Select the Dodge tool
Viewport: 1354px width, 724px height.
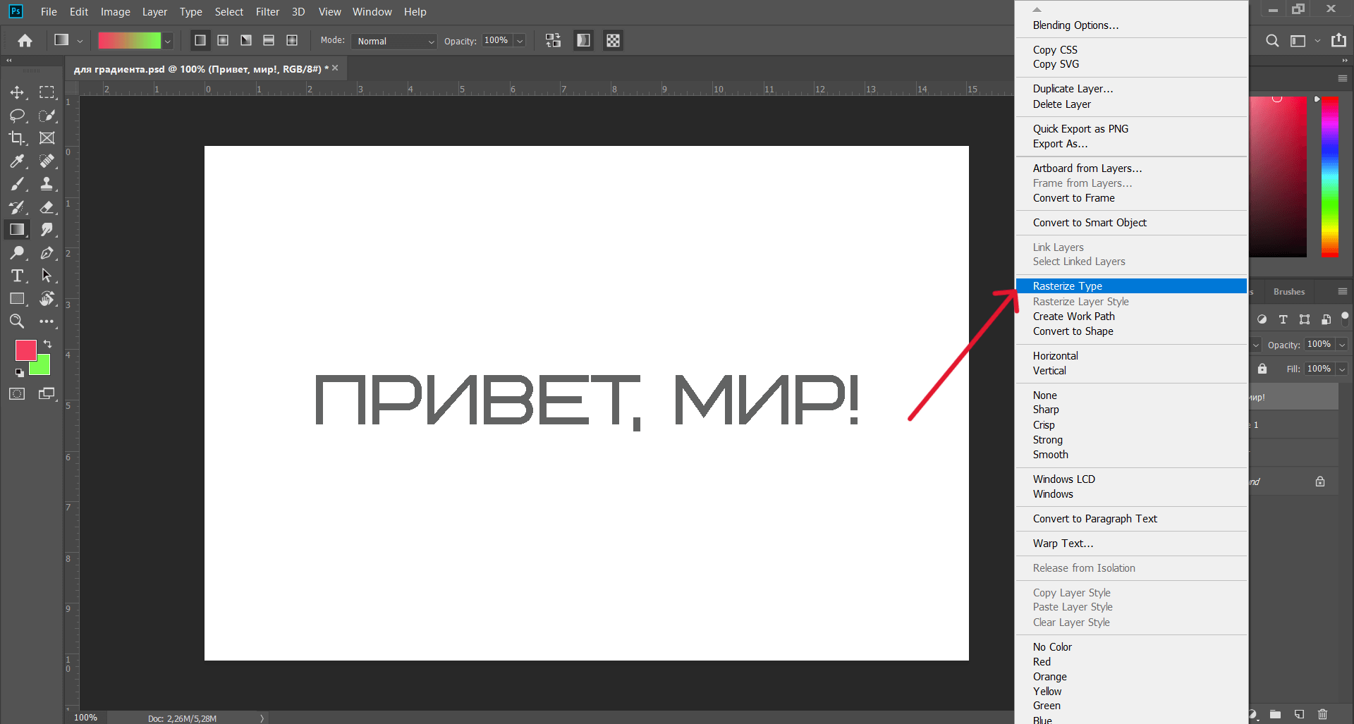[x=17, y=252]
